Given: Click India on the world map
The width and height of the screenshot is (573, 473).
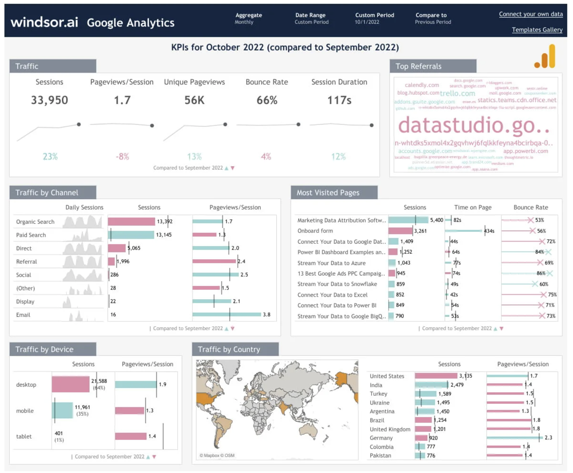Looking at the screenshot, I should 284,408.
